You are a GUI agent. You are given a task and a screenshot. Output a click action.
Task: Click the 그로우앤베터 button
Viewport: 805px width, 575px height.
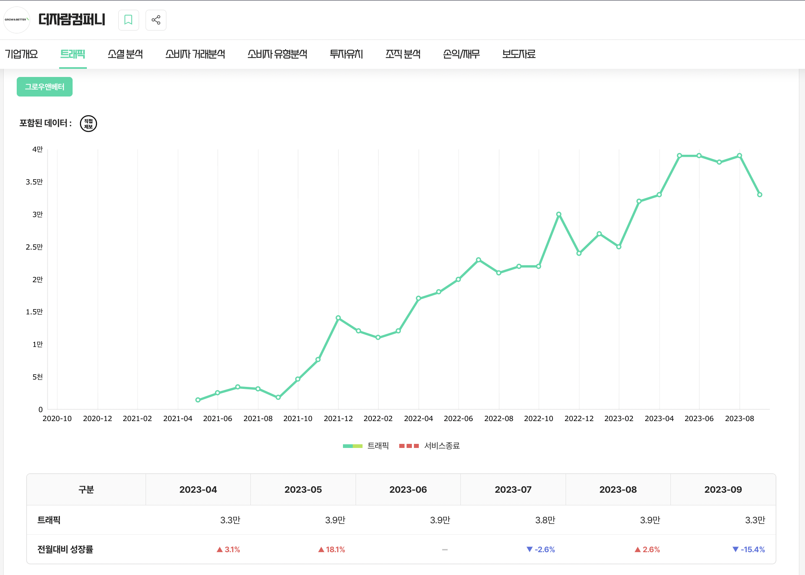pos(44,87)
